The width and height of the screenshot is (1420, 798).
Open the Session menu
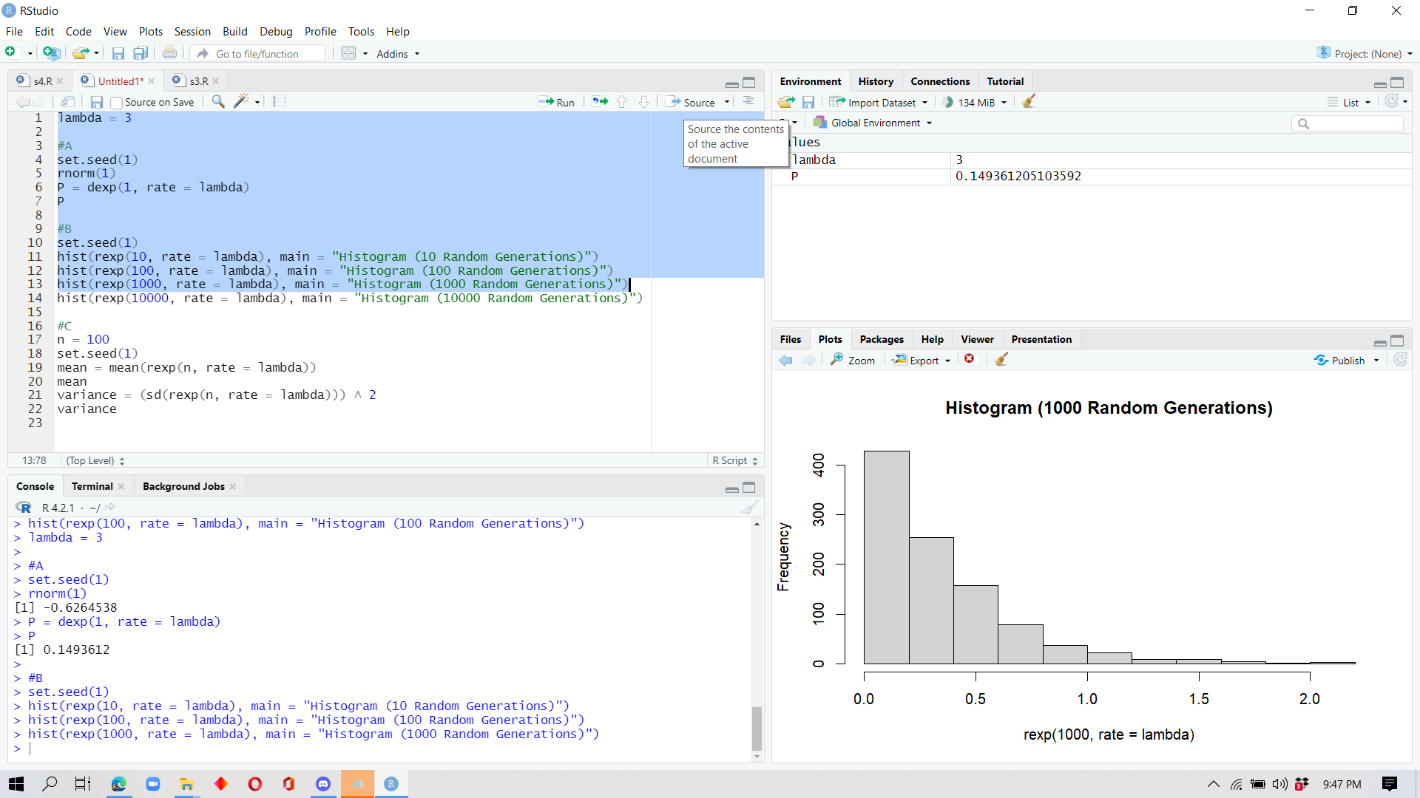(192, 31)
